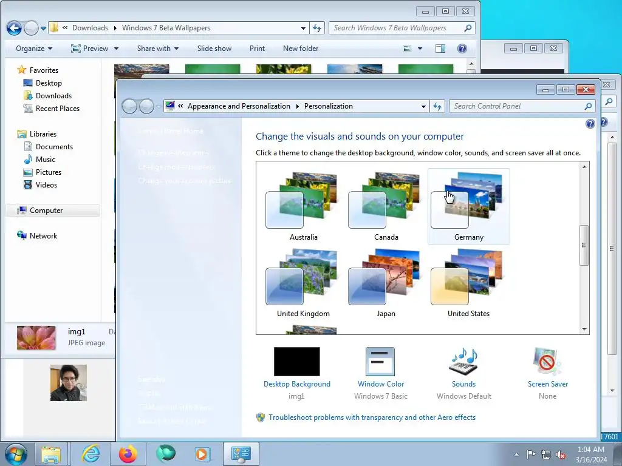The image size is (622, 466).
Task: Open Personalization help question mark icon
Action: coord(590,124)
